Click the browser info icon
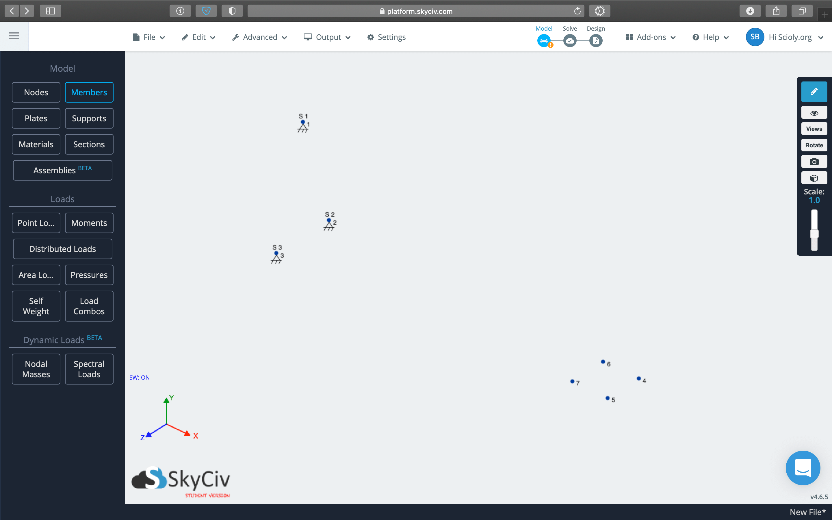Image resolution: width=832 pixels, height=520 pixels. tap(180, 11)
